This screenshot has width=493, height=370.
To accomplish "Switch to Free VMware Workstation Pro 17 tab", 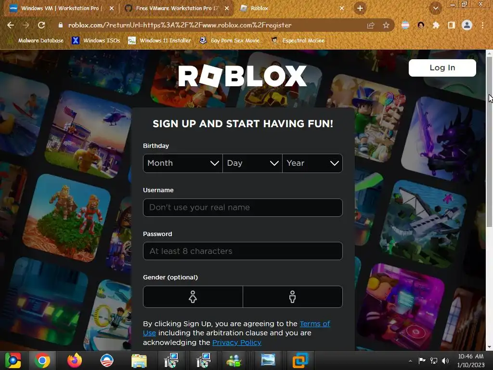I will (177, 9).
